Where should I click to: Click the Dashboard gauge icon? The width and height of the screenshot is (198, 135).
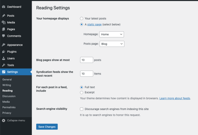coord(4,7)
